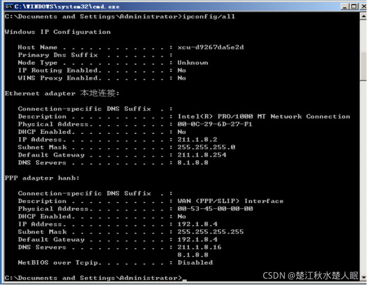Click the PPP adapter hanb heading
Image resolution: width=367 pixels, height=285 pixels.
(x=42, y=178)
